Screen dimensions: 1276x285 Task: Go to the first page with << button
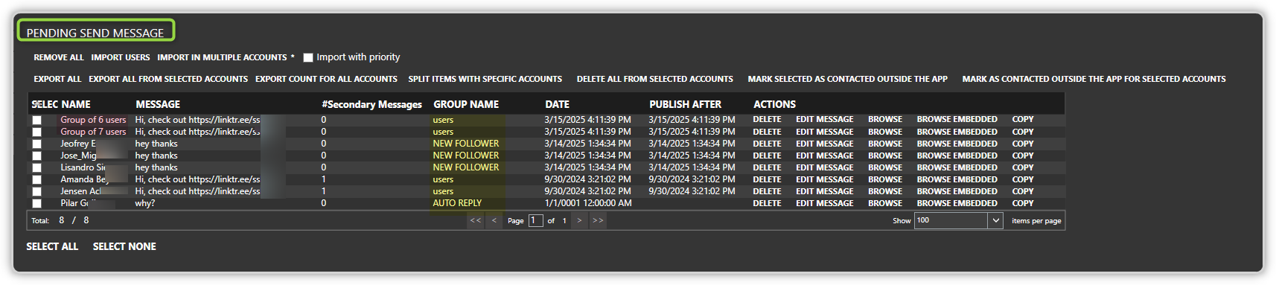coord(476,220)
